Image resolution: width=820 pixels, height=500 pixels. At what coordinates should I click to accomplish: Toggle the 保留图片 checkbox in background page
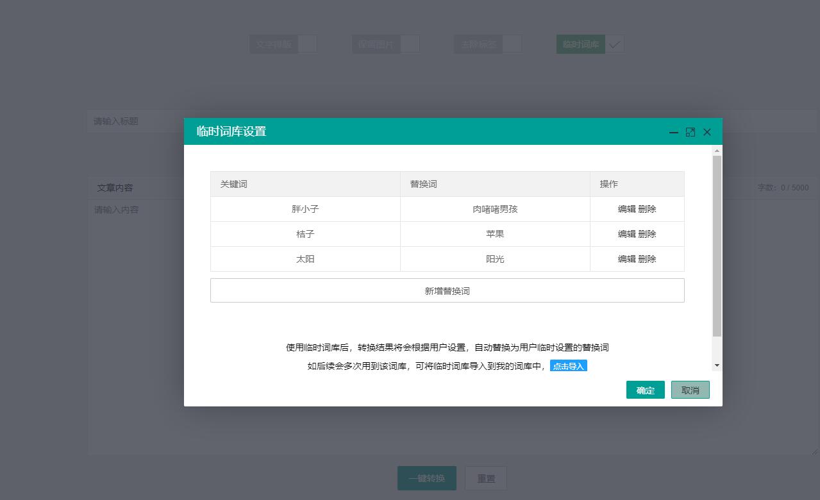[410, 44]
